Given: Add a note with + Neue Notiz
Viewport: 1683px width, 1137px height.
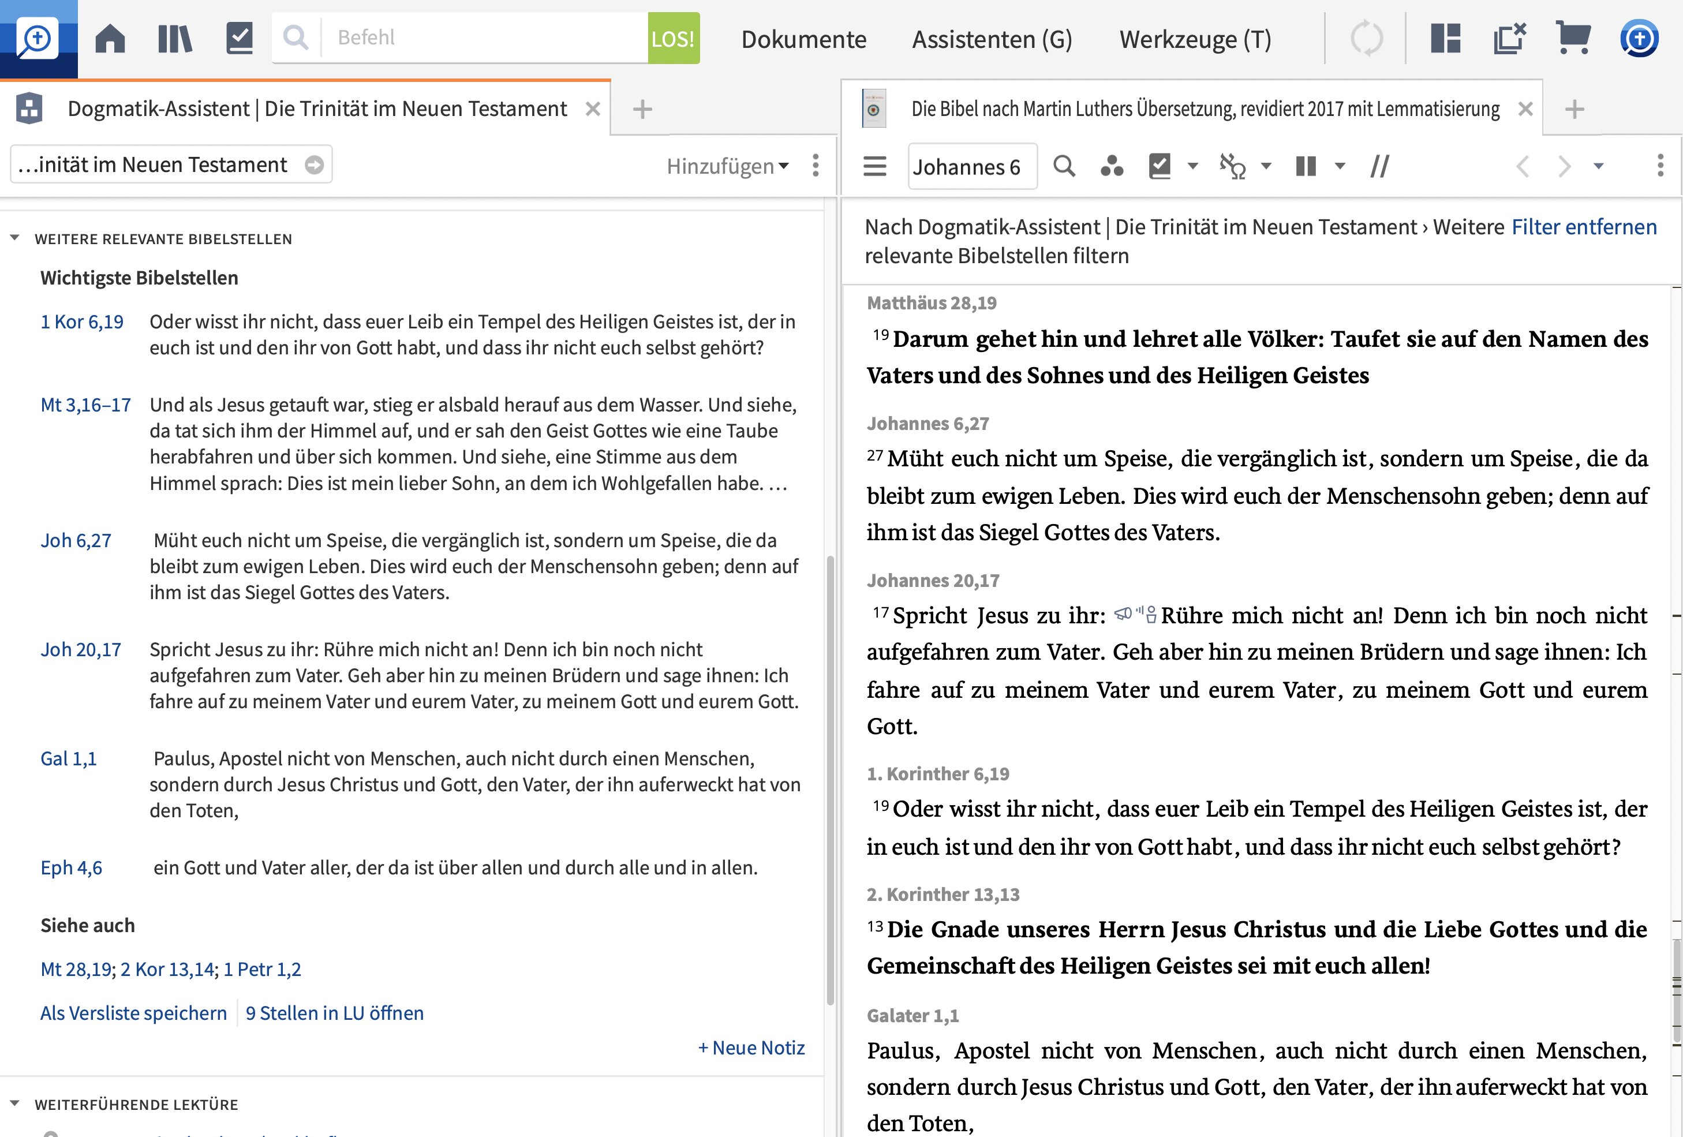Looking at the screenshot, I should pyautogui.click(x=751, y=1048).
